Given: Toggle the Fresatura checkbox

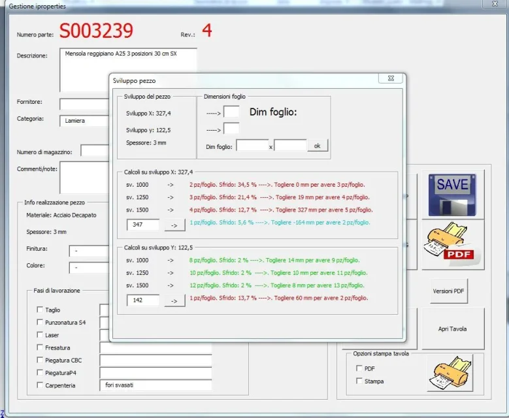Looking at the screenshot, I should (x=40, y=347).
